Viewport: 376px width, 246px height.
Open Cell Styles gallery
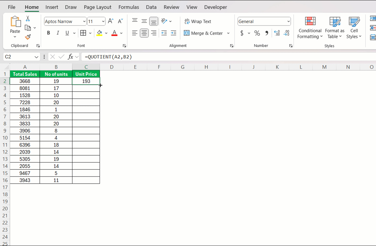tap(354, 28)
